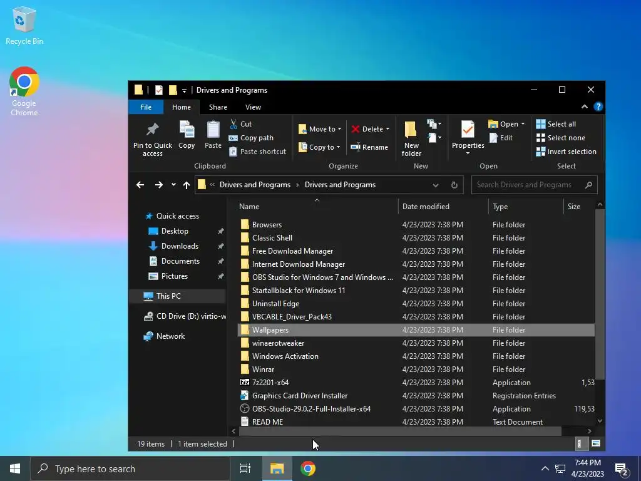The width and height of the screenshot is (641, 481).
Task: Refresh the current folder view
Action: pyautogui.click(x=454, y=185)
